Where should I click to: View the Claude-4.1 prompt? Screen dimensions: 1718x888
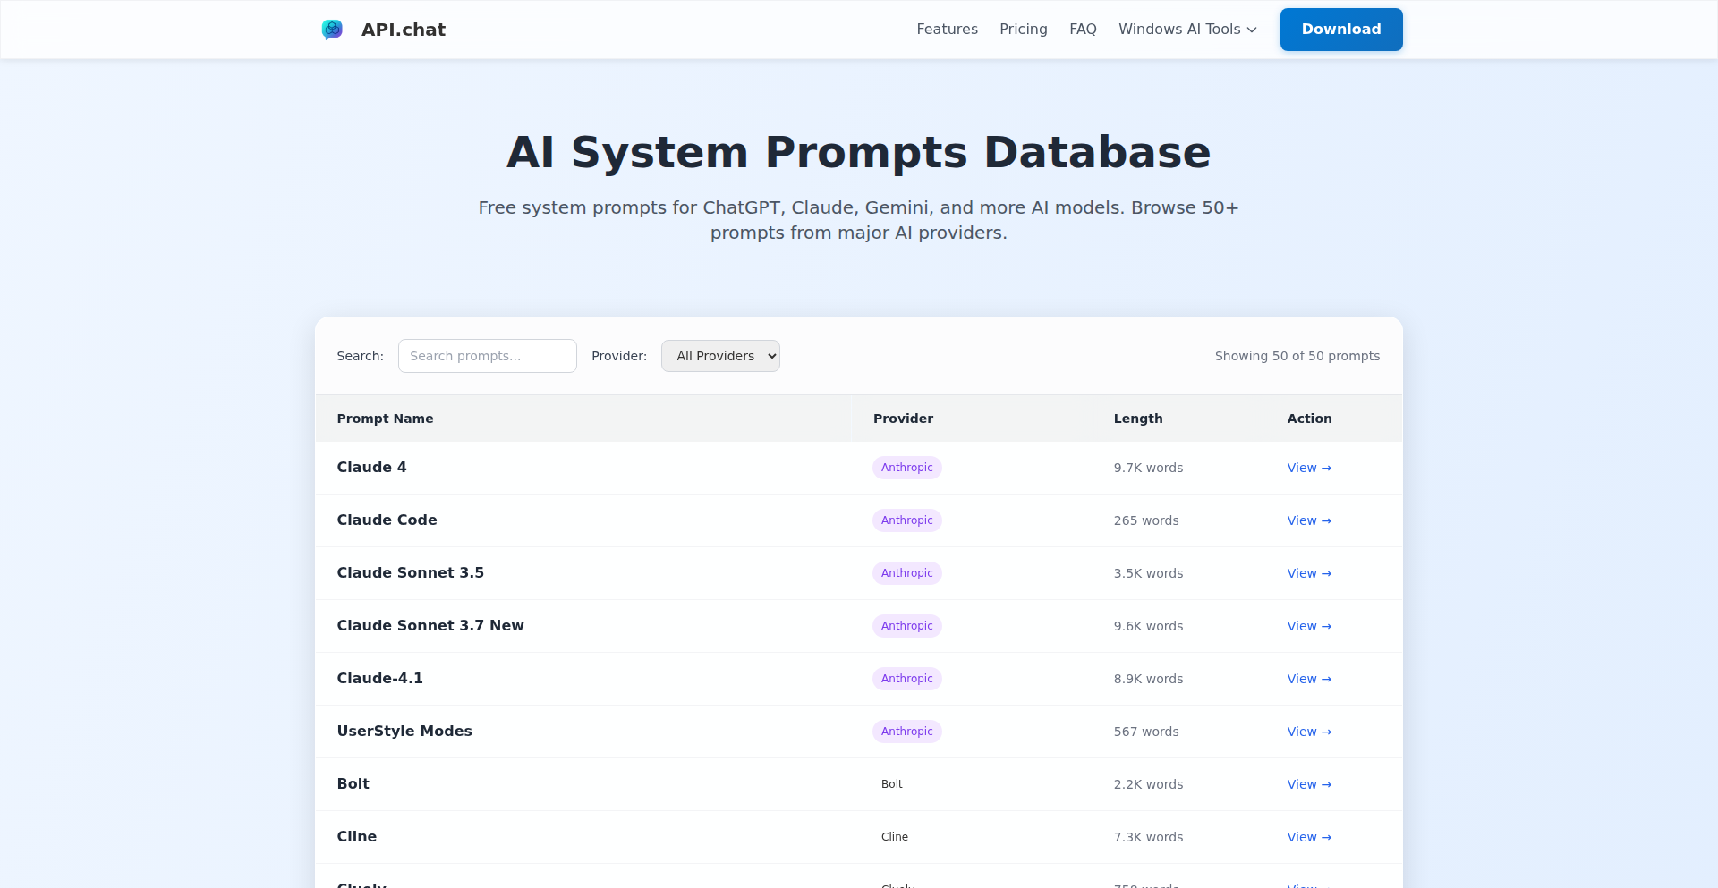click(1308, 679)
